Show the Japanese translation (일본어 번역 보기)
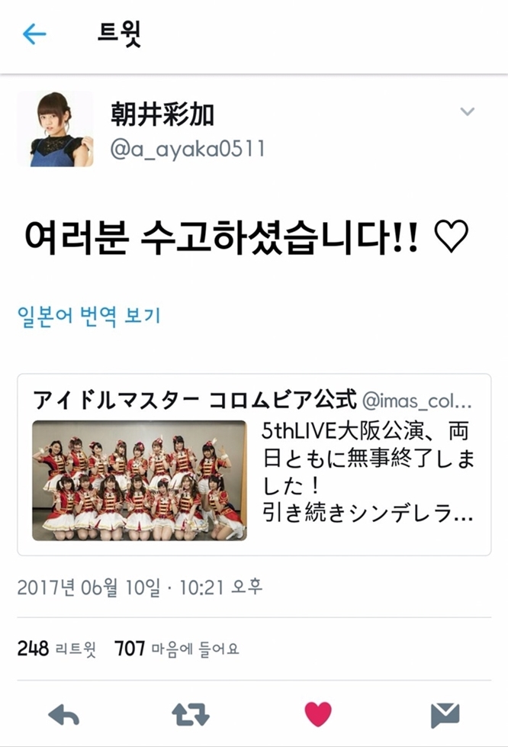508x747 pixels. coord(89,317)
